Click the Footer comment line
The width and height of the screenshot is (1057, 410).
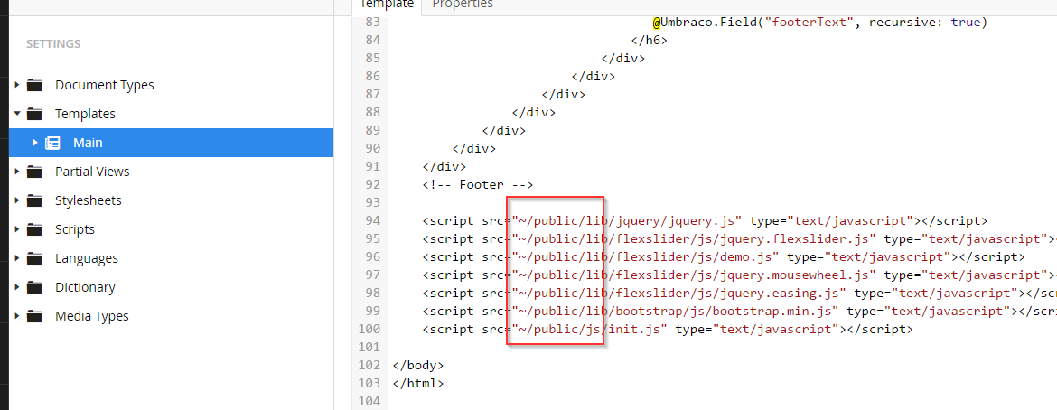coord(478,184)
